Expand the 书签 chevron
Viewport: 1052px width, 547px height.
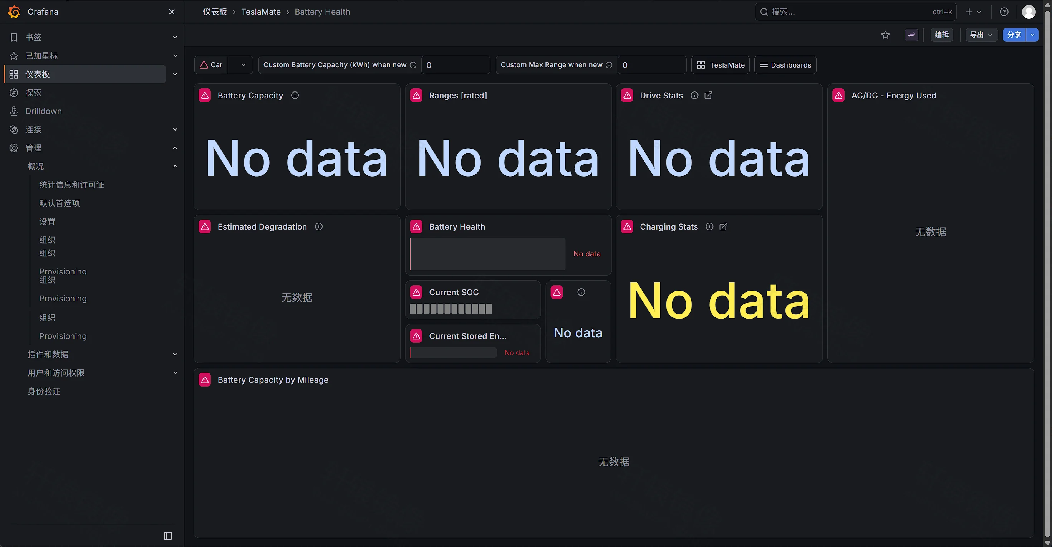point(175,37)
